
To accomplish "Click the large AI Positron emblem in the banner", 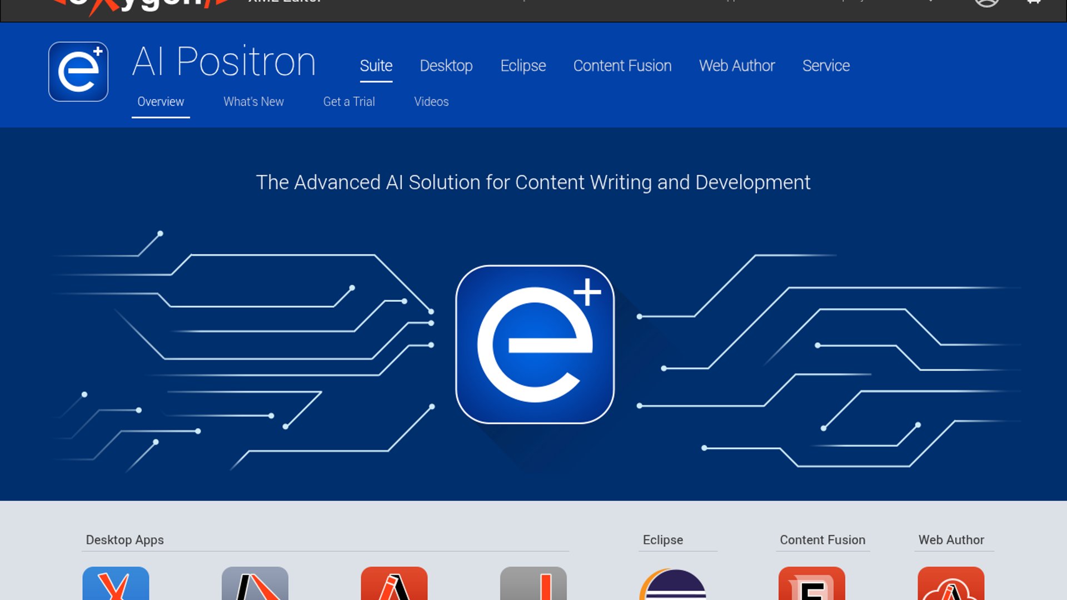I will click(x=535, y=344).
